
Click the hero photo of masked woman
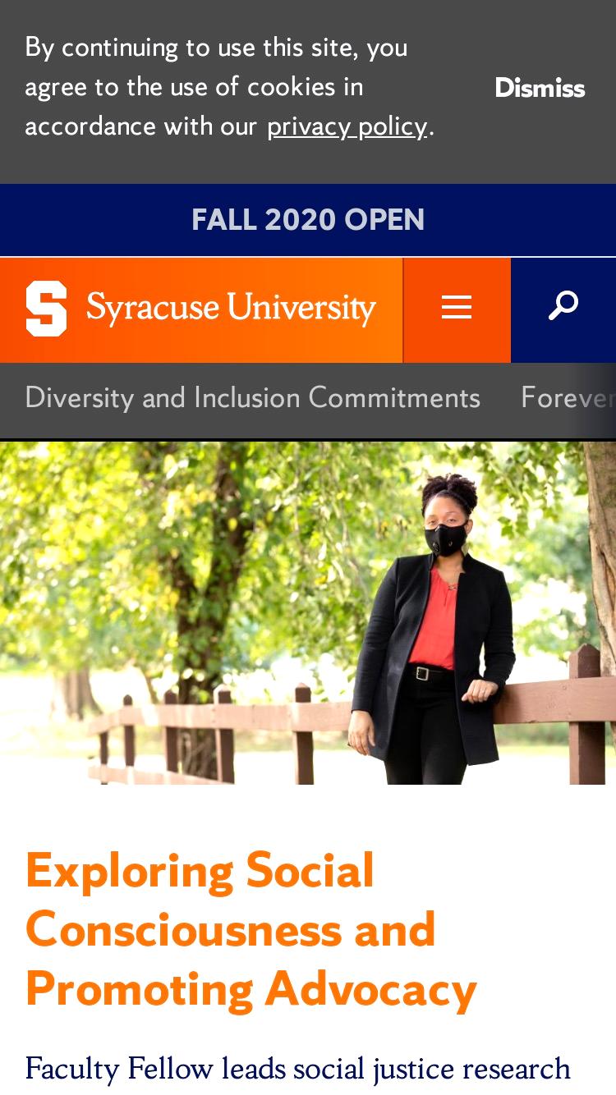tap(308, 613)
